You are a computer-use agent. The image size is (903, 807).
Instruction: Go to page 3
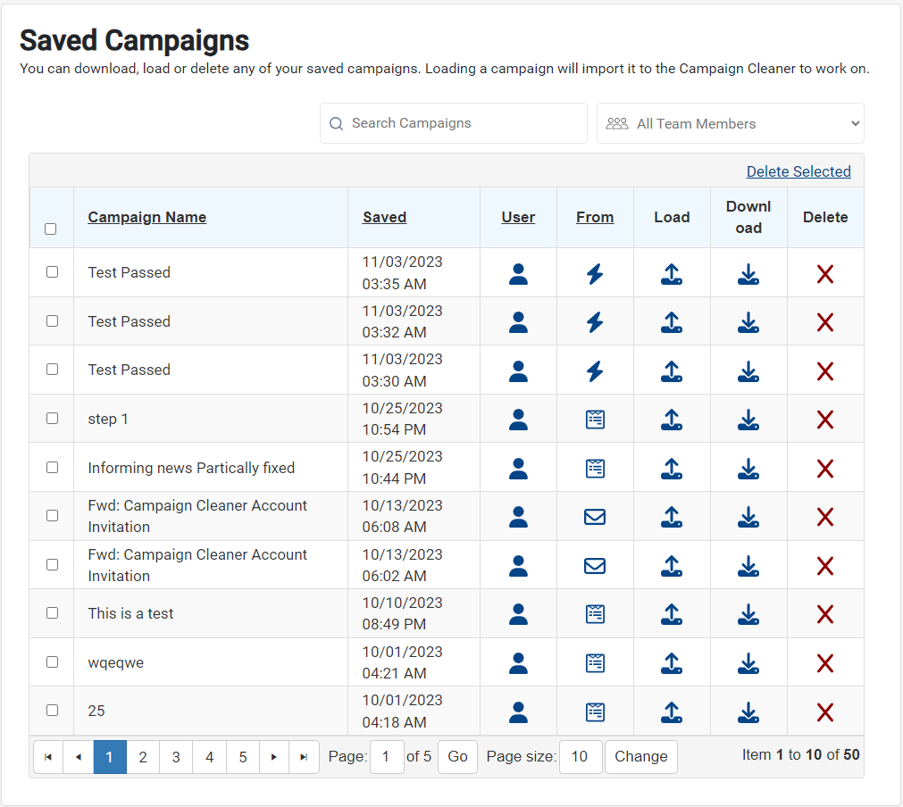176,757
